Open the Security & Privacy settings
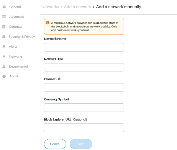The width and height of the screenshot is (177, 150). pyautogui.click(x=22, y=37)
